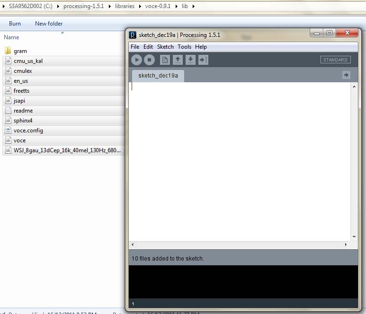Image resolution: width=366 pixels, height=314 pixels.
Task: Open the tab menu arrow in Processing
Action: [346, 75]
